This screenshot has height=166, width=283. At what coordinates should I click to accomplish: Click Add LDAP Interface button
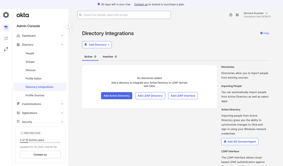[x=183, y=96]
